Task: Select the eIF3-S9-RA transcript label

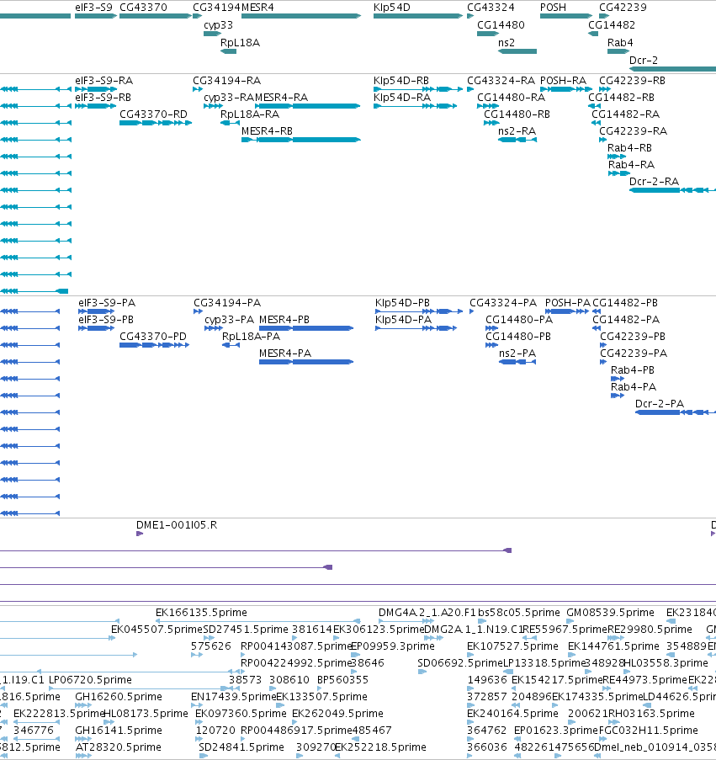Action: click(x=104, y=81)
